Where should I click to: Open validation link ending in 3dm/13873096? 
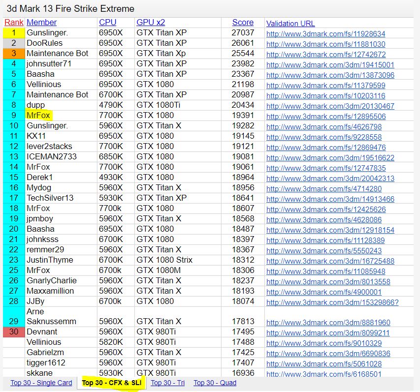[x=330, y=75]
